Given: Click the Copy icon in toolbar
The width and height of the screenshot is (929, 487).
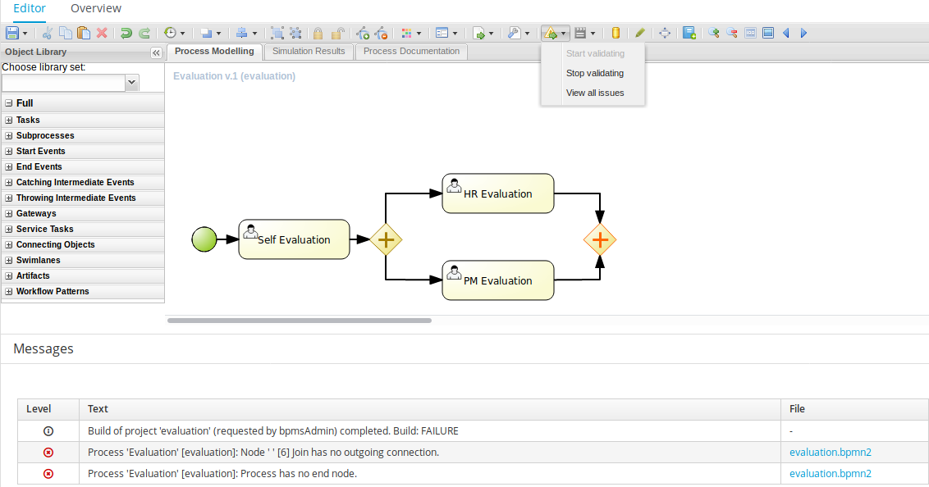Looking at the screenshot, I should coord(66,33).
